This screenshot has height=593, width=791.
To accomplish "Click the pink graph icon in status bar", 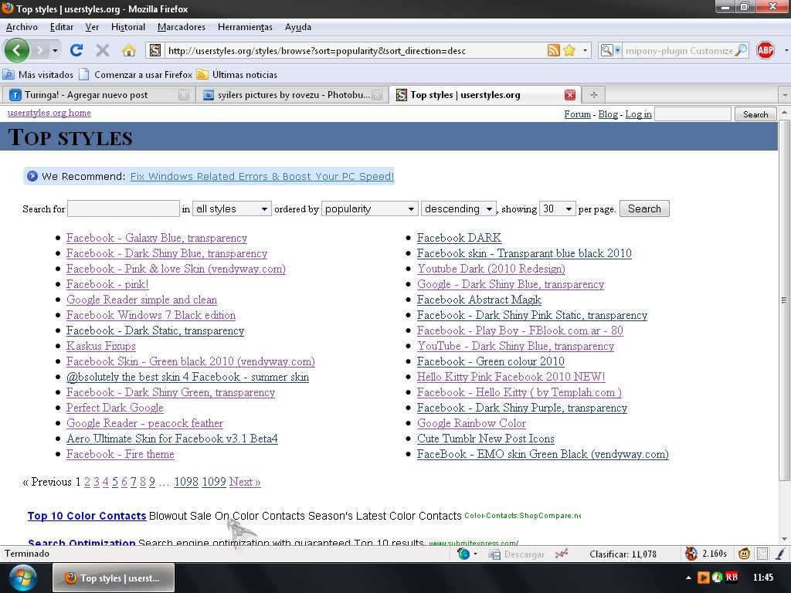I will [x=561, y=554].
